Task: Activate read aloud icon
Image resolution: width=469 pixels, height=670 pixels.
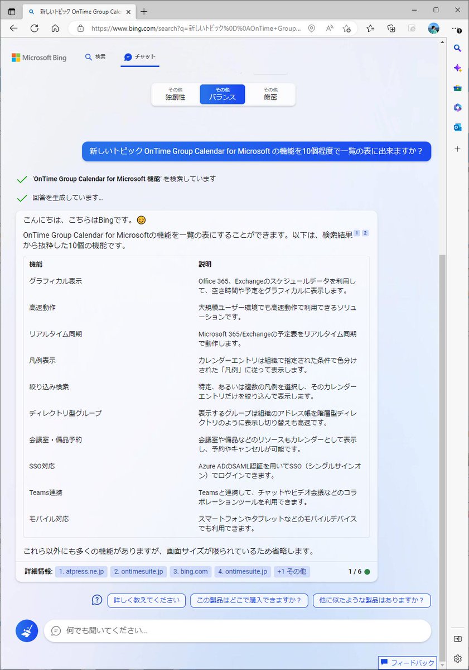Action: (329, 28)
